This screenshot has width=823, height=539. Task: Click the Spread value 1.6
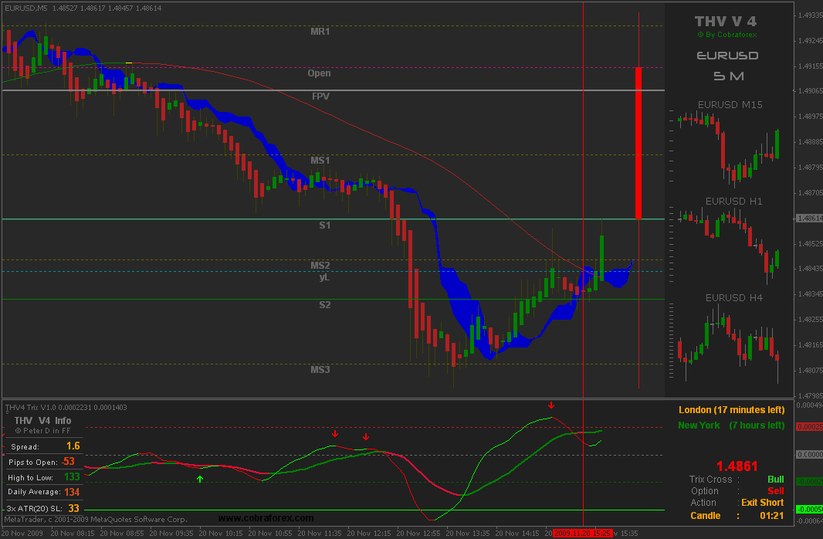click(x=73, y=446)
